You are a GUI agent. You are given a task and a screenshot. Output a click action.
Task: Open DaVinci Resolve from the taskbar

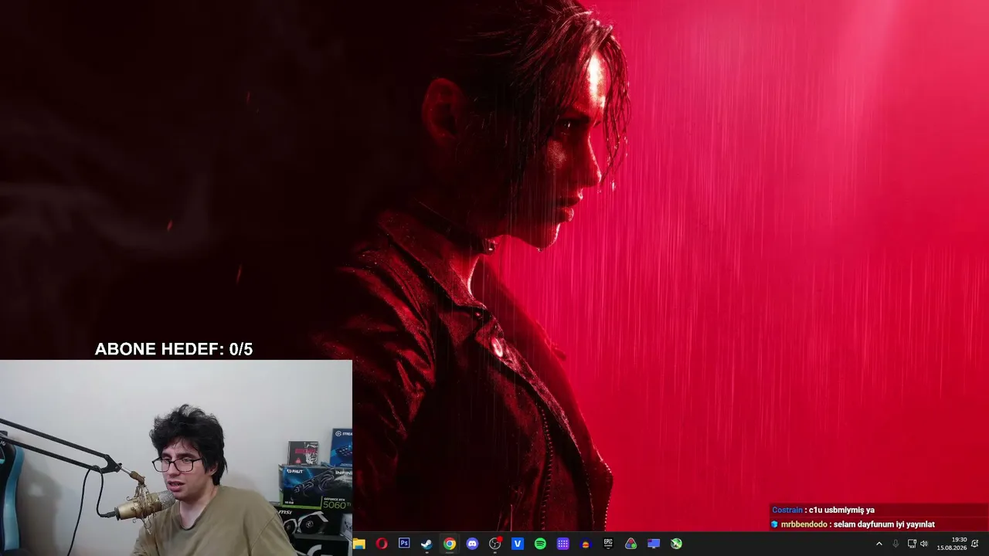click(631, 544)
